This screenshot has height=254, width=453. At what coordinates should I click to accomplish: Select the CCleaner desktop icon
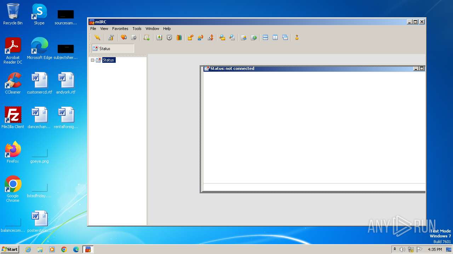(x=13, y=83)
